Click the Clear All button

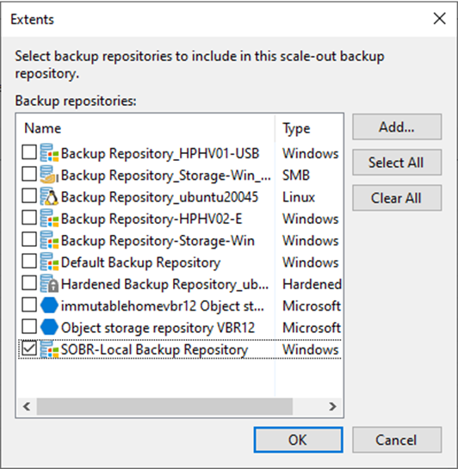click(x=397, y=198)
